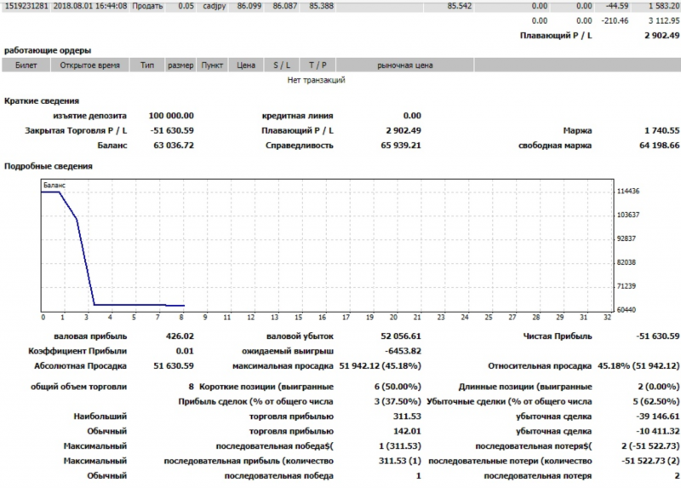Click the 'cadjpy' symbol cell

(215, 6)
